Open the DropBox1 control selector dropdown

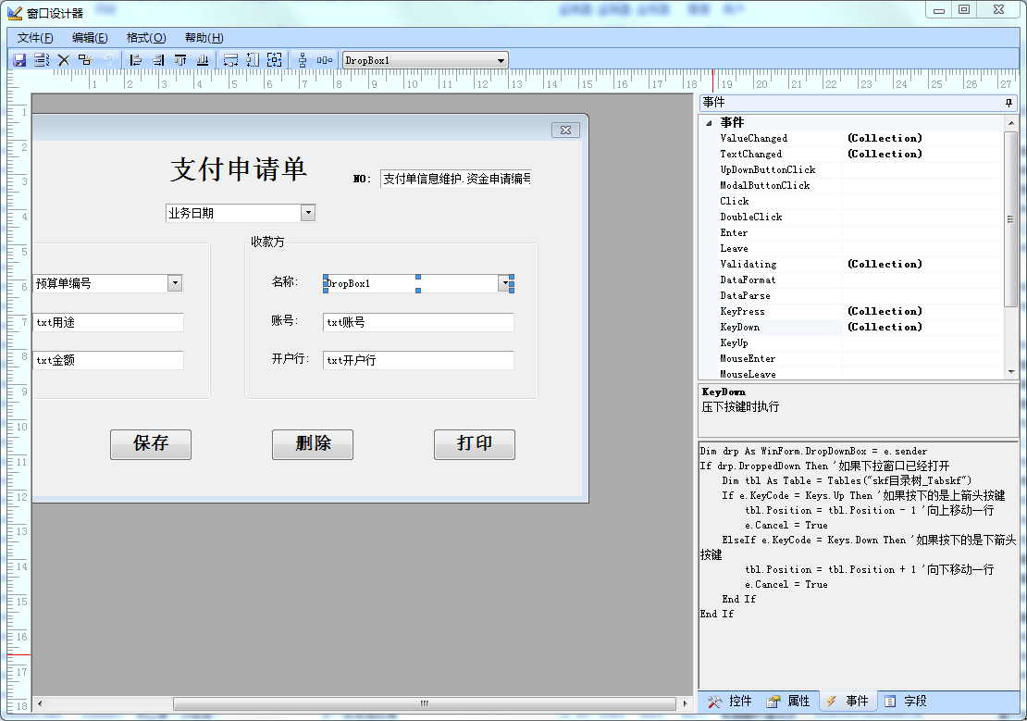click(x=501, y=61)
